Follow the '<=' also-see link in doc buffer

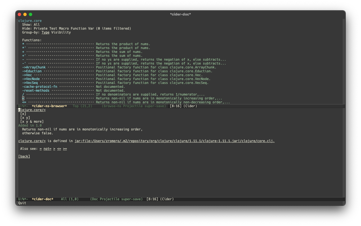tap(59, 149)
